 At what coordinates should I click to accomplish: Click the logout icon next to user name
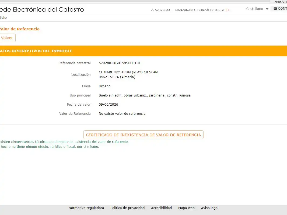point(227,10)
